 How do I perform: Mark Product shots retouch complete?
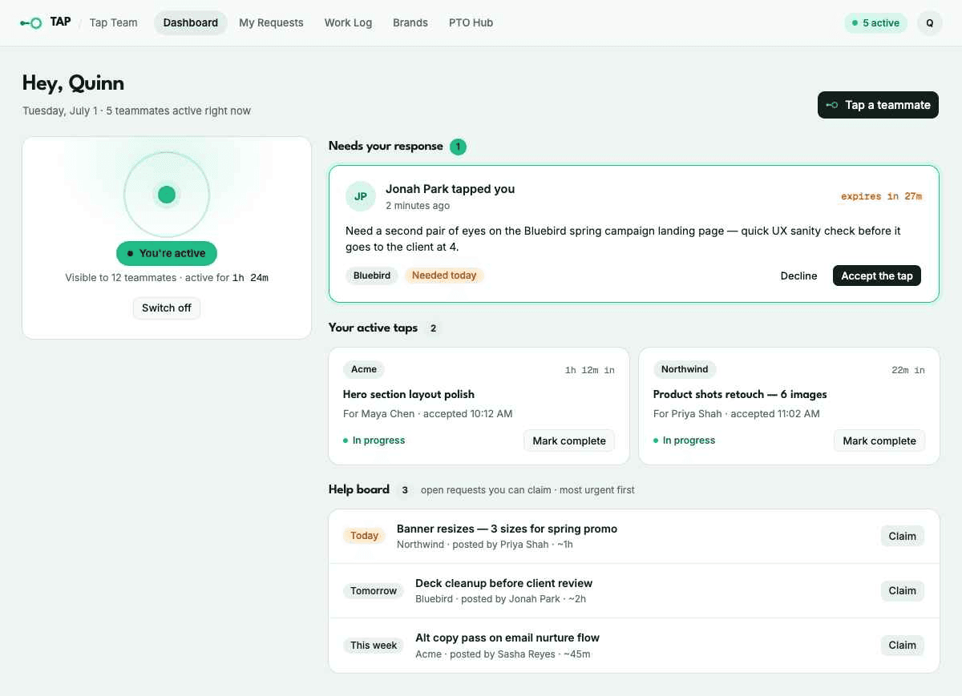(879, 441)
